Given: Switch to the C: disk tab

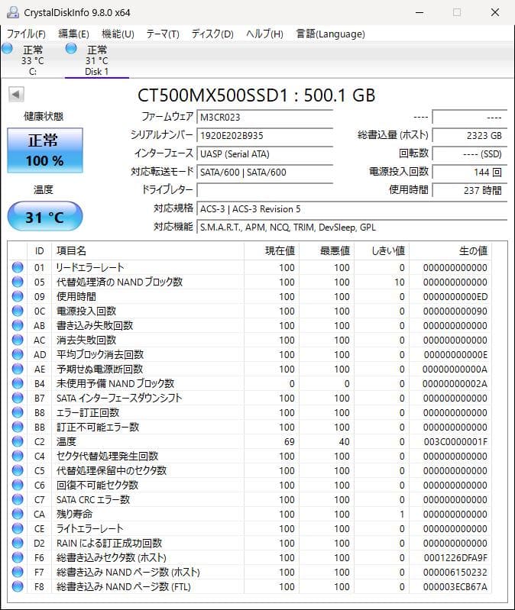Looking at the screenshot, I should (x=33, y=60).
